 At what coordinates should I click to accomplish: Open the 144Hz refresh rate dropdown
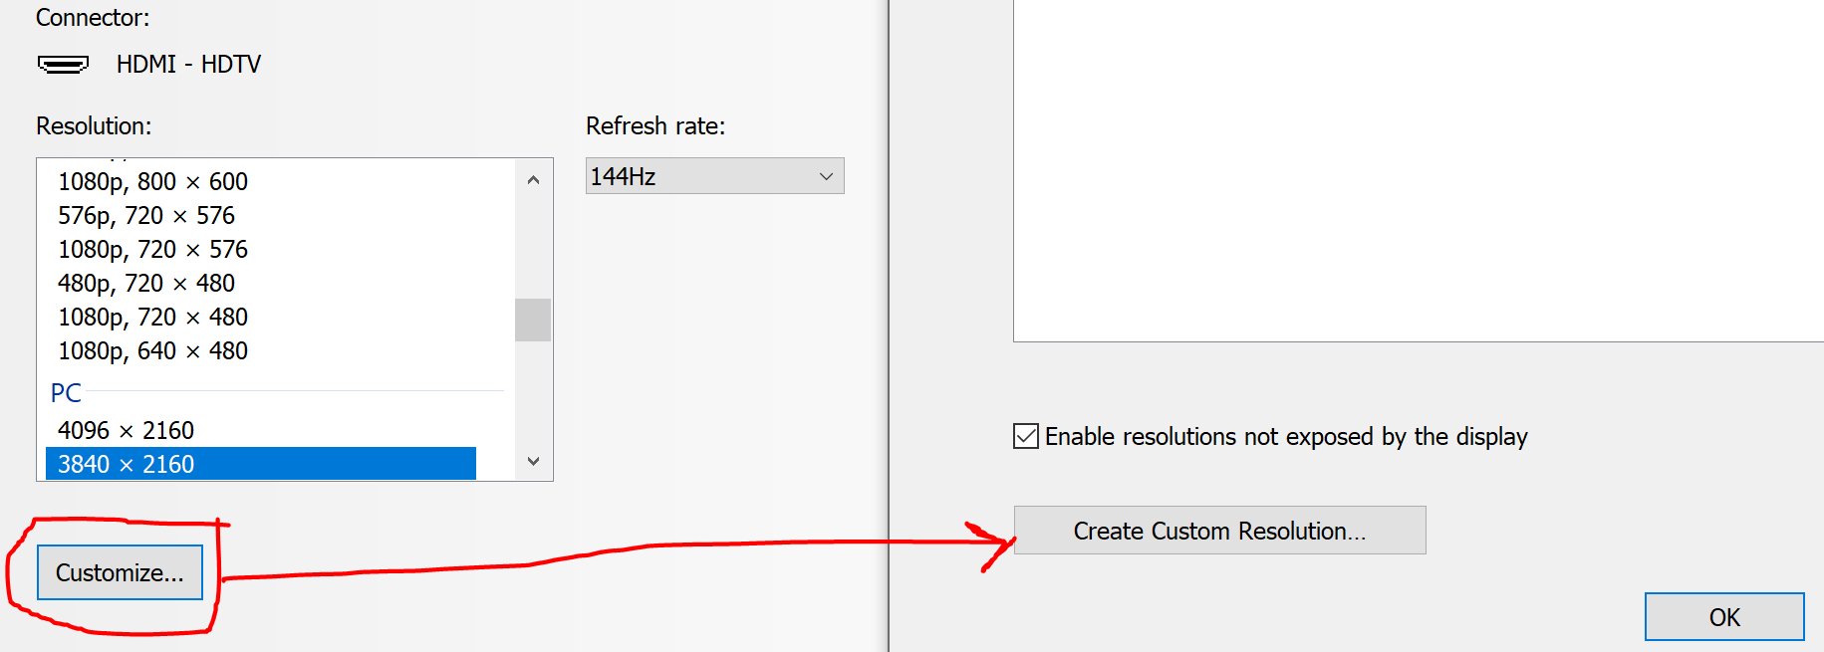pos(714,176)
